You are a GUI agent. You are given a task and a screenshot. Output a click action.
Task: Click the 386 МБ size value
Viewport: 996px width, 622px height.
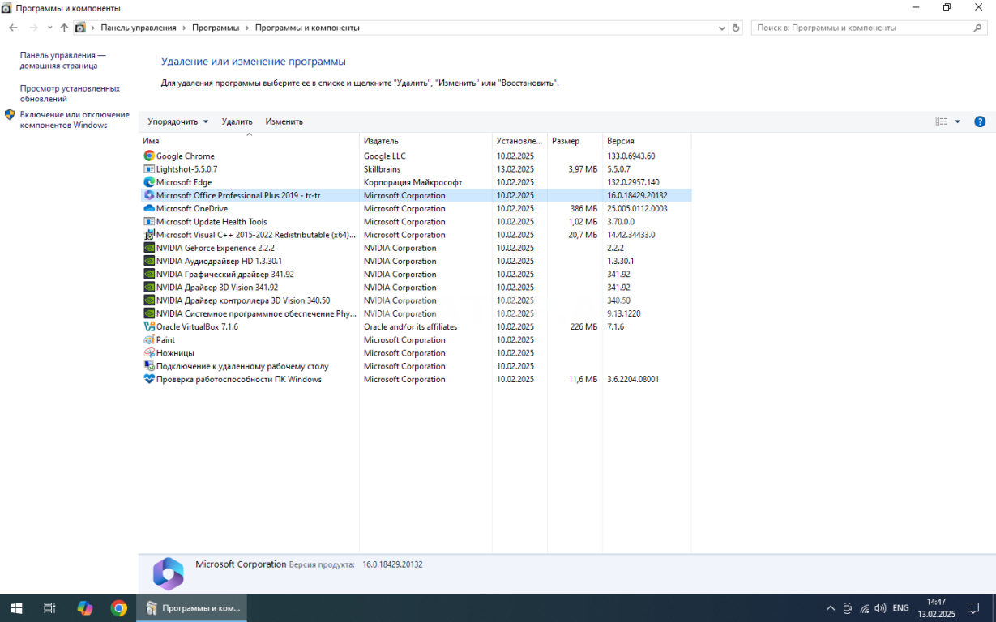583,208
